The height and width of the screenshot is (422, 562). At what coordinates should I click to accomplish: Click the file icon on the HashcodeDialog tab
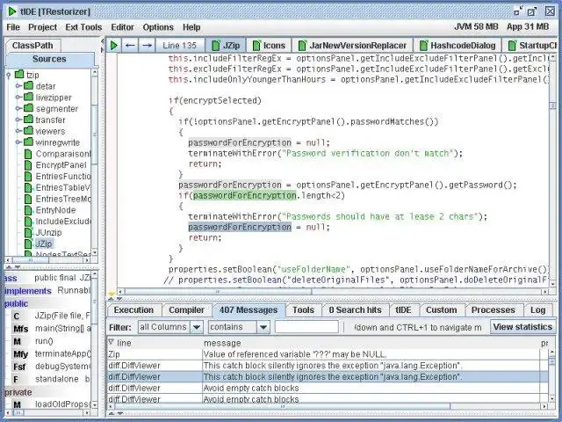(423, 46)
